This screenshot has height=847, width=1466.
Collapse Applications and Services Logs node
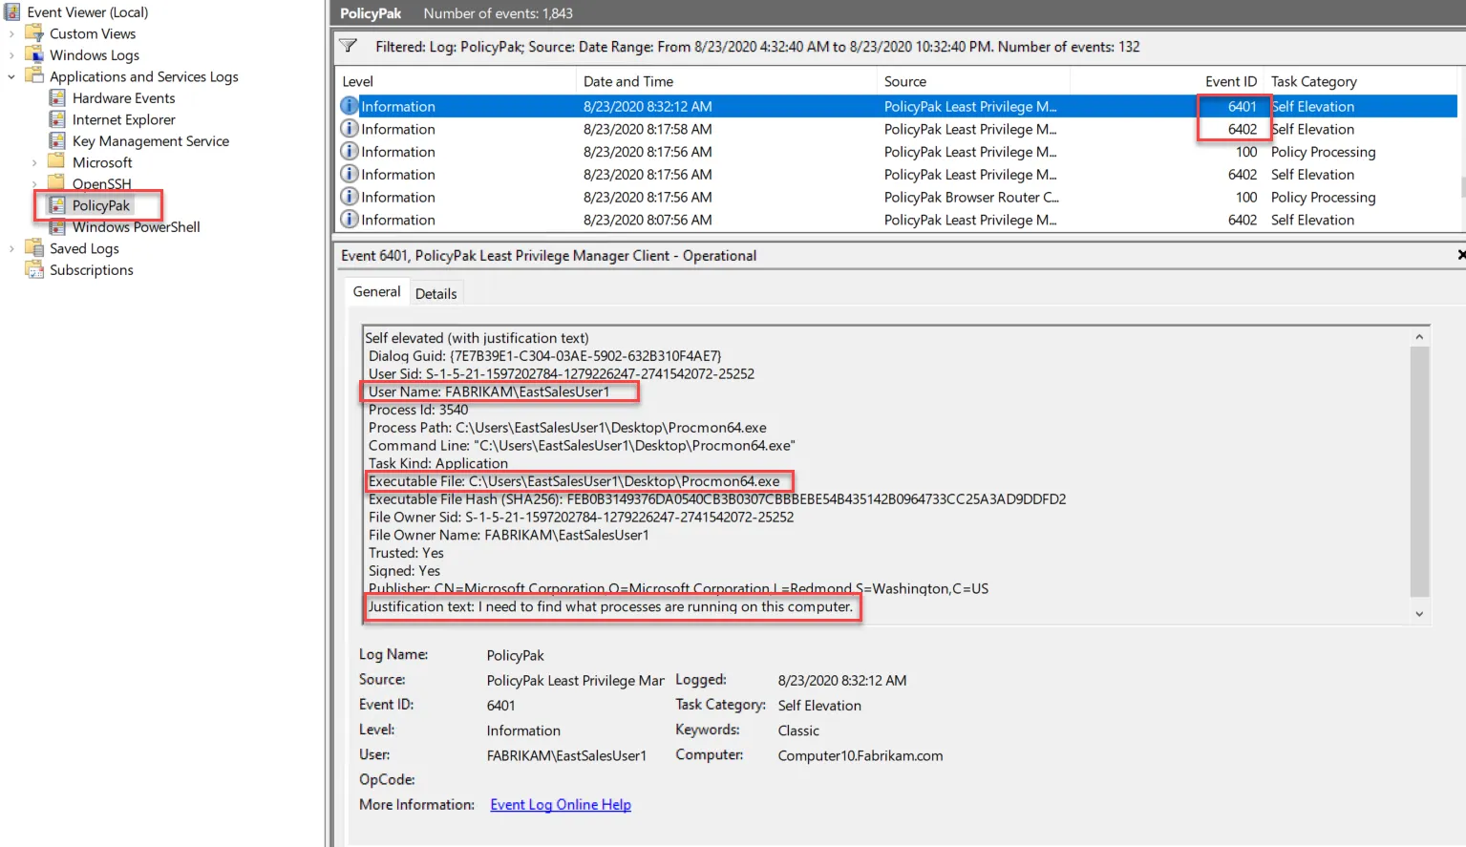[11, 77]
